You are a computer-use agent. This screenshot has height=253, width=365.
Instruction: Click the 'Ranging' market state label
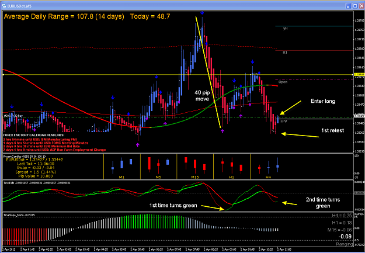point(345,244)
